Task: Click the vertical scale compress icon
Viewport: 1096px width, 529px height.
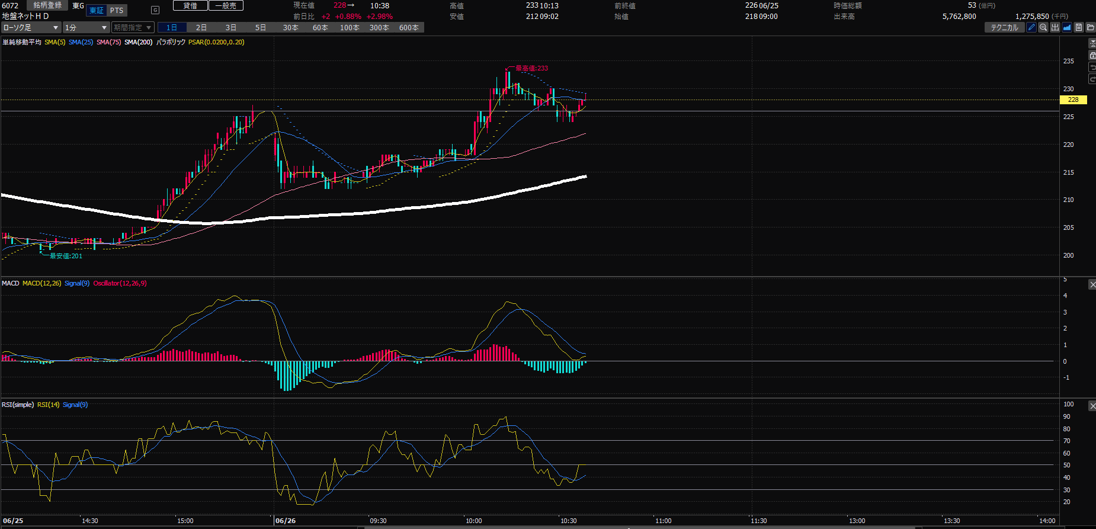Action: pos(1092,43)
